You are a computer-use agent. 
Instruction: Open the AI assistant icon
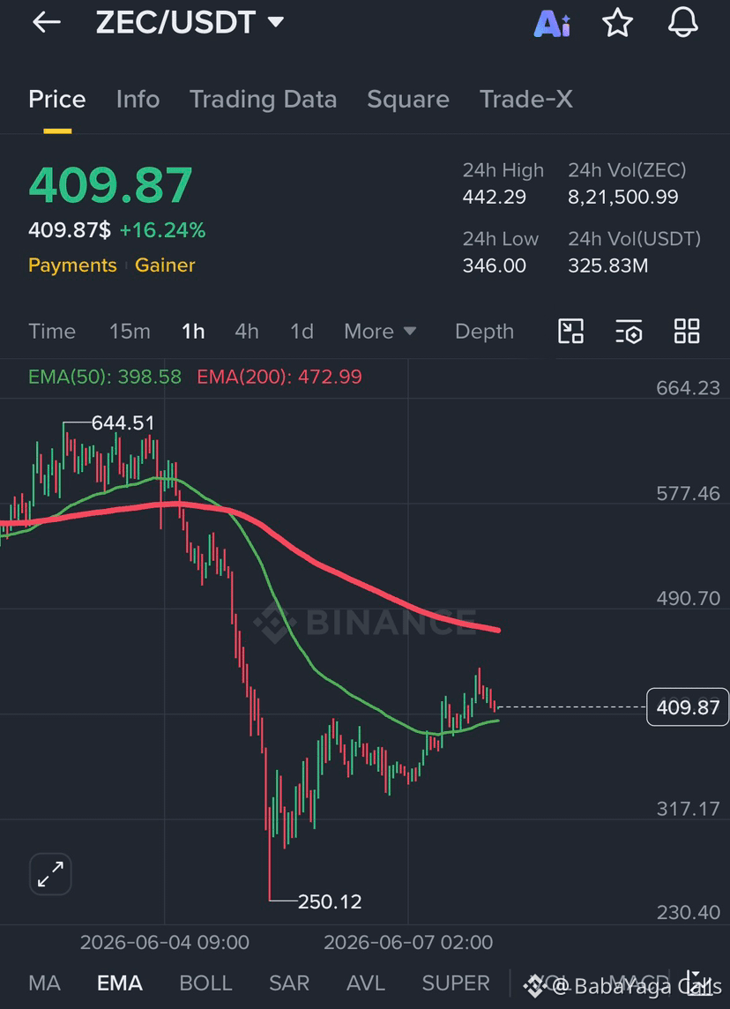(552, 24)
